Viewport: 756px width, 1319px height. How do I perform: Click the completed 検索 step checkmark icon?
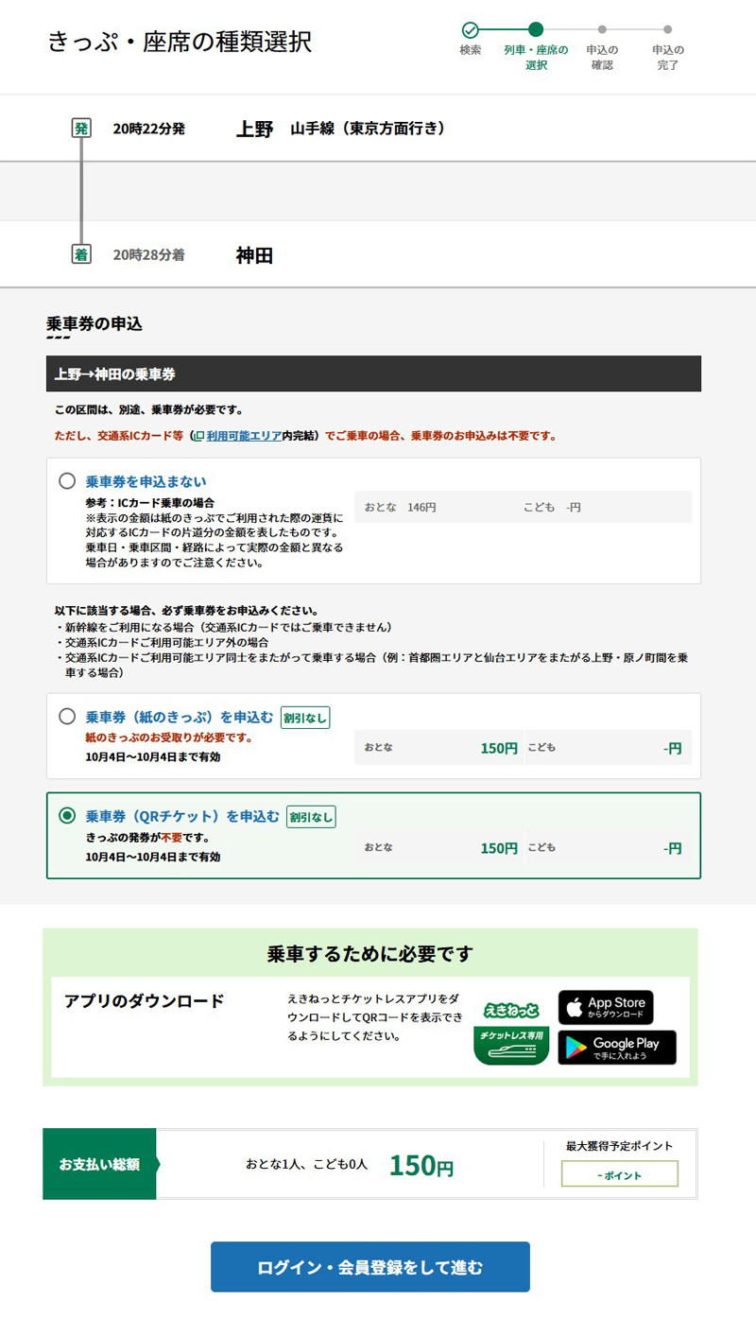click(471, 29)
